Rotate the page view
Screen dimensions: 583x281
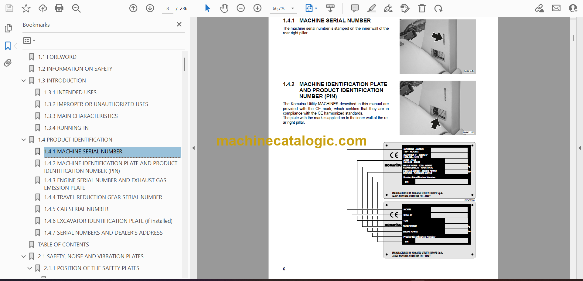(438, 8)
